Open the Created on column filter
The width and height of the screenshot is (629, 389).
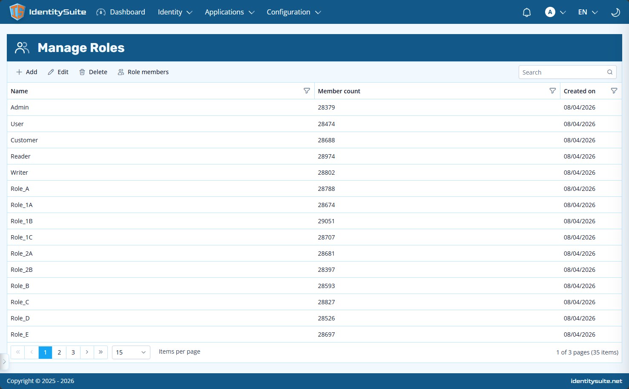(x=614, y=91)
